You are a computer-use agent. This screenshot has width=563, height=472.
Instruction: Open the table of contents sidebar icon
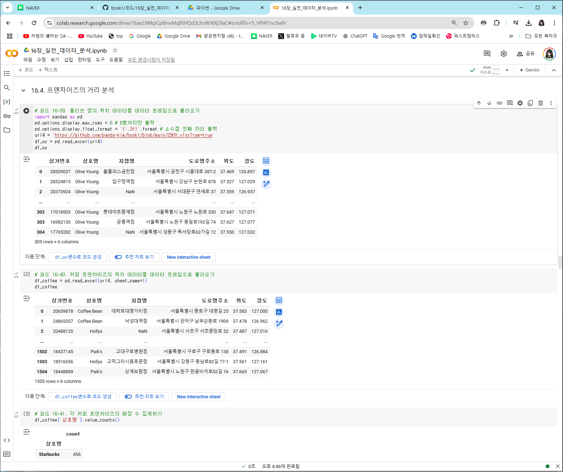(7, 73)
